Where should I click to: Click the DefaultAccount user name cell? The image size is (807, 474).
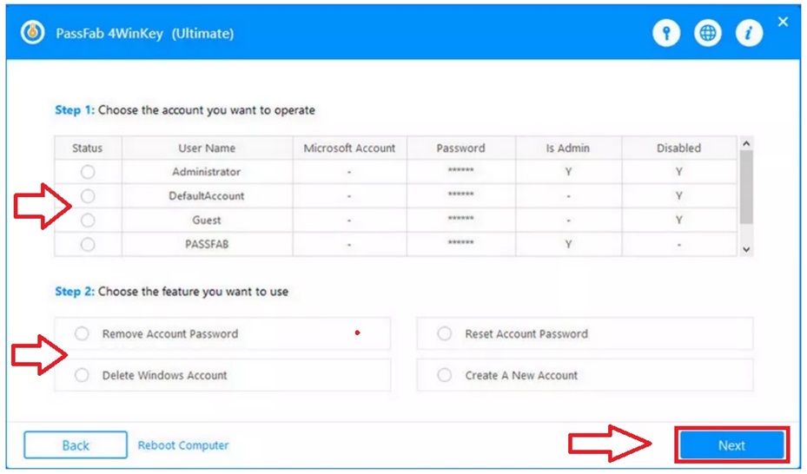pyautogui.click(x=207, y=196)
